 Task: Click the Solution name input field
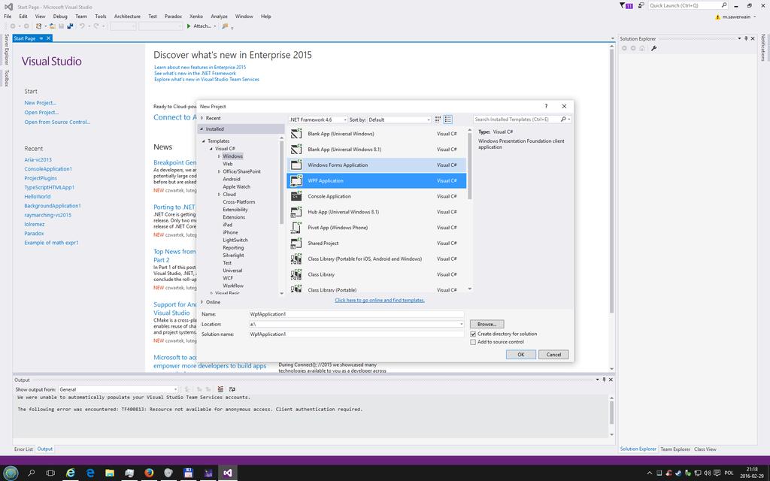[x=356, y=334]
